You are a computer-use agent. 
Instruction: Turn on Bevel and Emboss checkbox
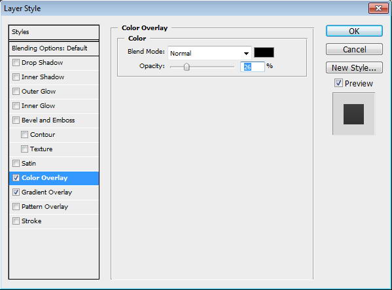pyautogui.click(x=16, y=120)
